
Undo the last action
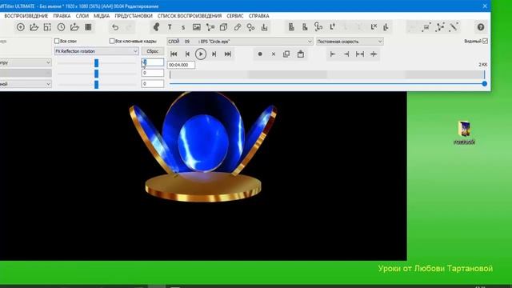115,27
